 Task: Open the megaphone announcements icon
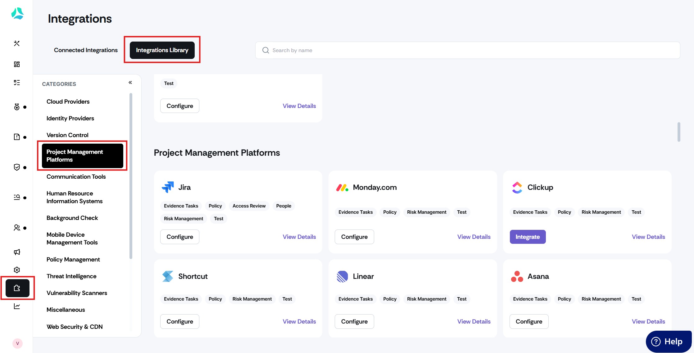click(x=17, y=252)
